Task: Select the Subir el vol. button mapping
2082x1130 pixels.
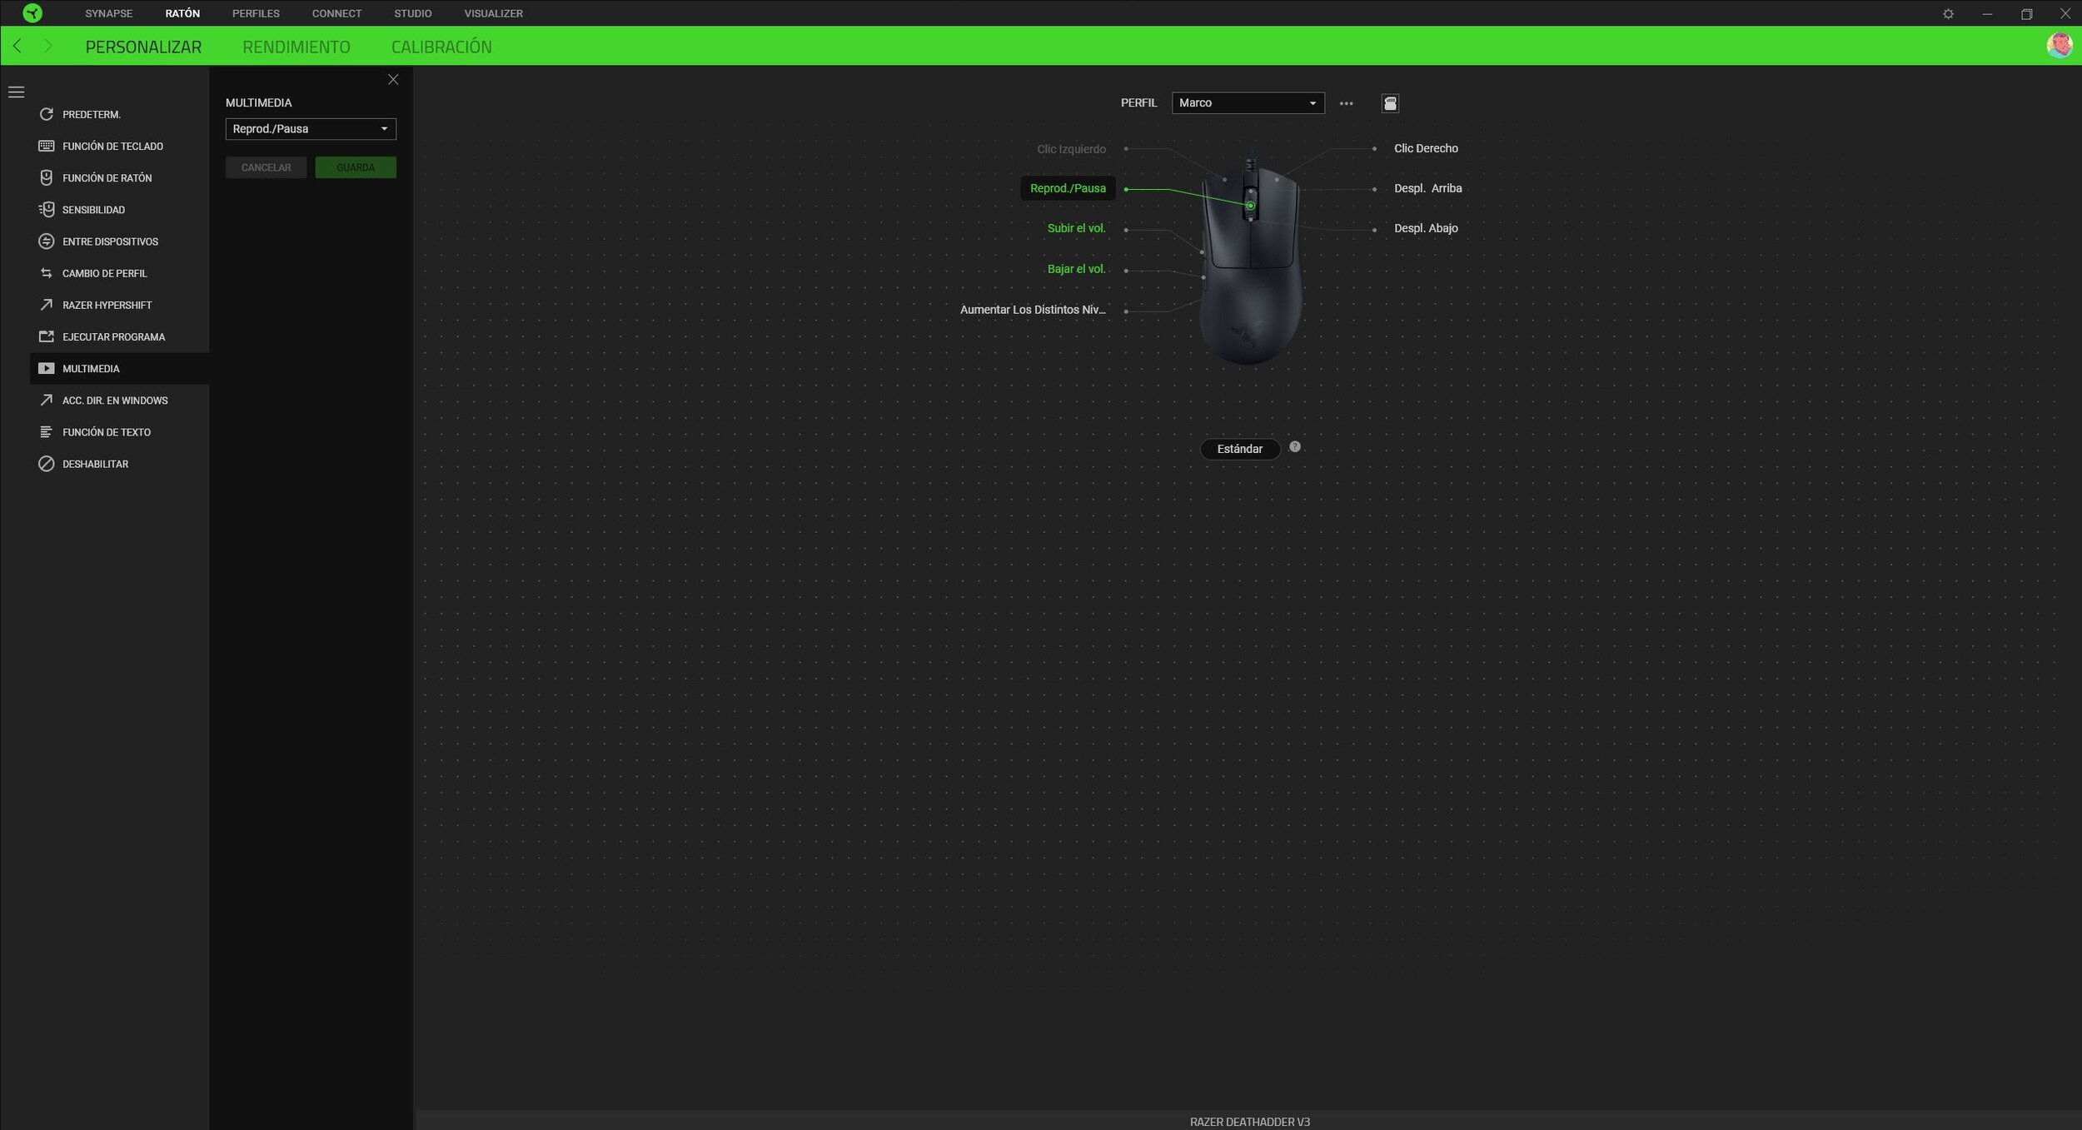Action: [x=1076, y=228]
